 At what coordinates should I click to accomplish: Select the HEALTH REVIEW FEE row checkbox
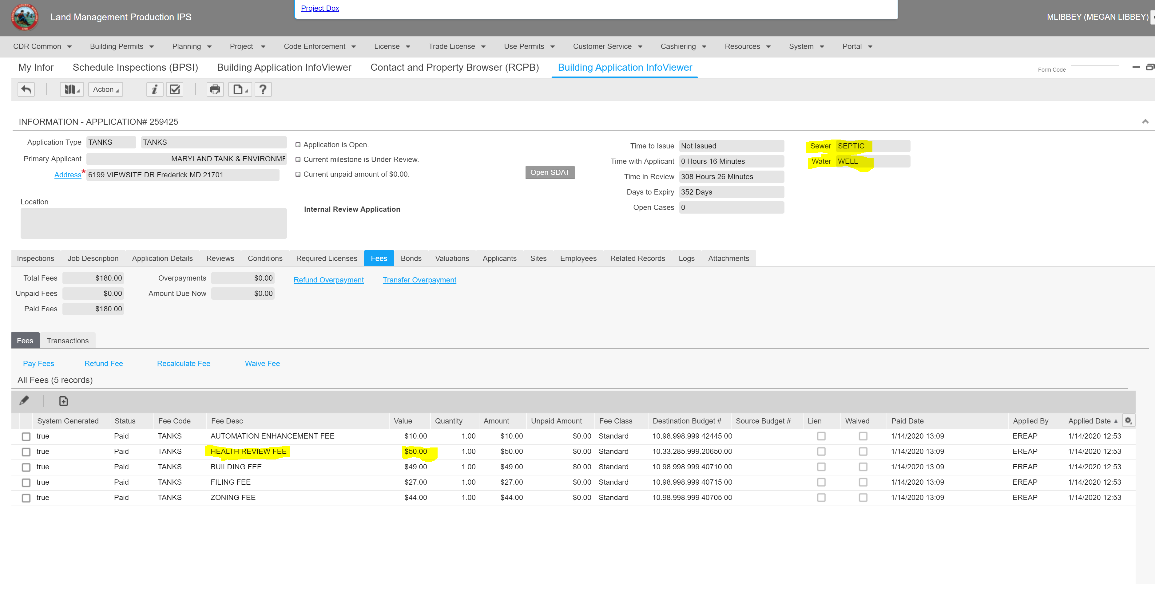(26, 452)
